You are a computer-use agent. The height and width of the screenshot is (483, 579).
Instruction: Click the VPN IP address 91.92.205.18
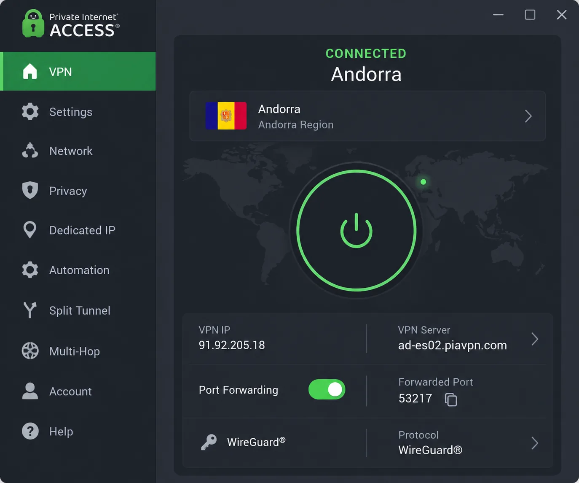pyautogui.click(x=232, y=345)
